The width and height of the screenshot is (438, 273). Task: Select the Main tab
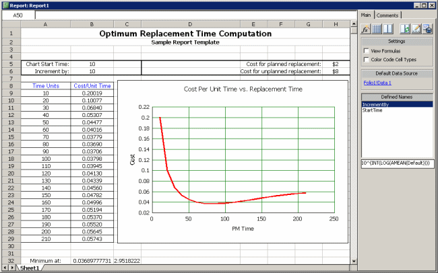(366, 15)
